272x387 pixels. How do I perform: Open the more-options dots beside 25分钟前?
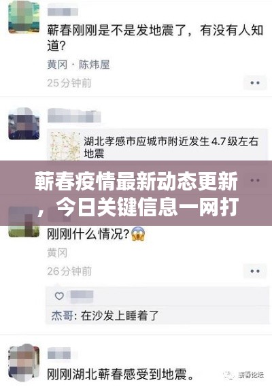255,83
